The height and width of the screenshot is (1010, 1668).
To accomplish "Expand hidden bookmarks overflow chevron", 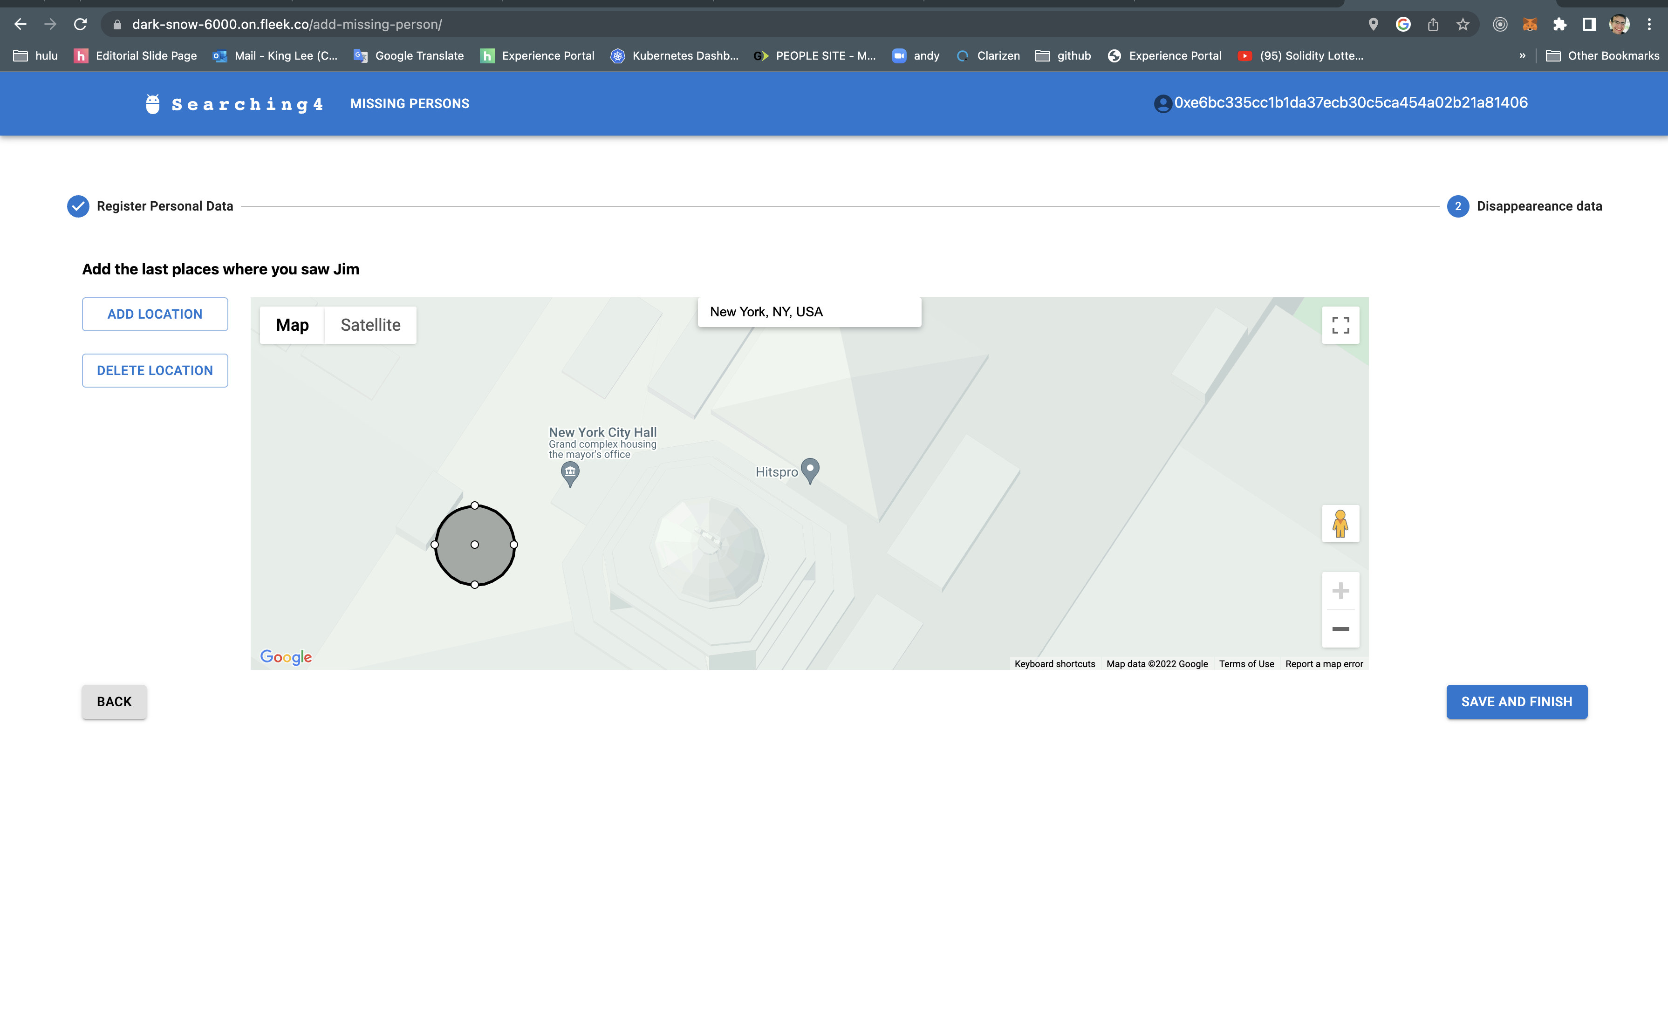I will pos(1523,55).
